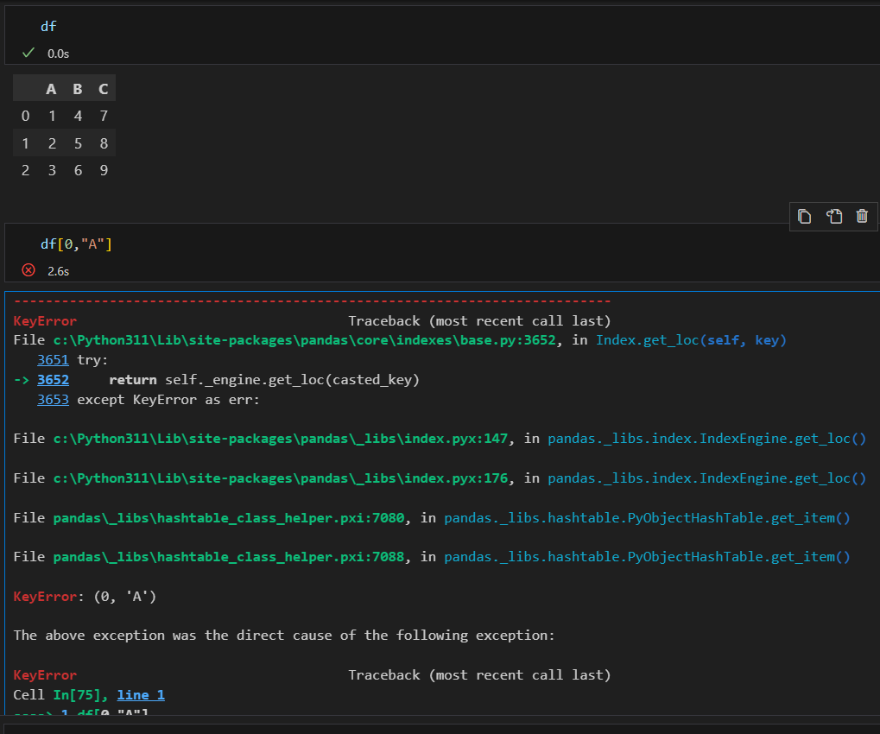Delete the cell output with the trash icon
Screen dimensions: 880x734
(x=862, y=216)
